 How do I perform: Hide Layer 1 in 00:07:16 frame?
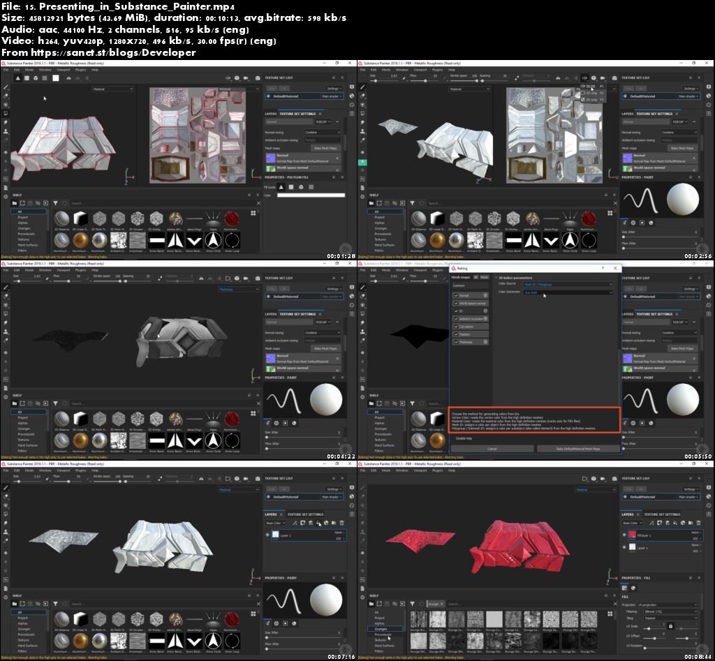[x=267, y=535]
